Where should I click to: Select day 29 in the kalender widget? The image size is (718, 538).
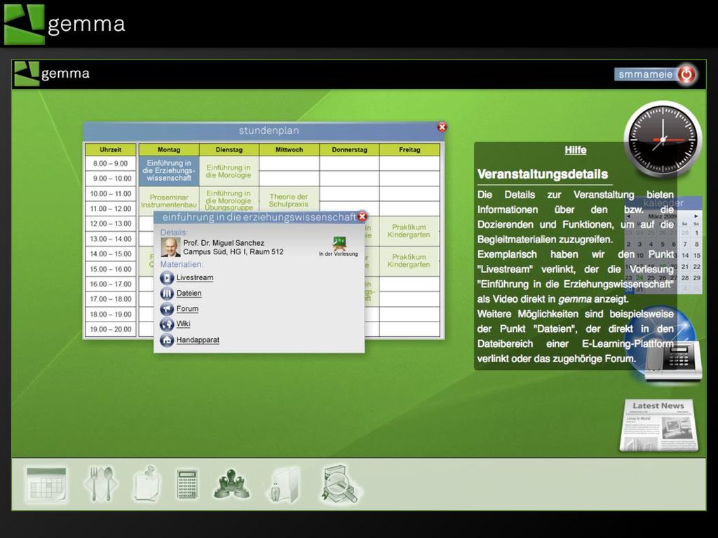coord(696,277)
